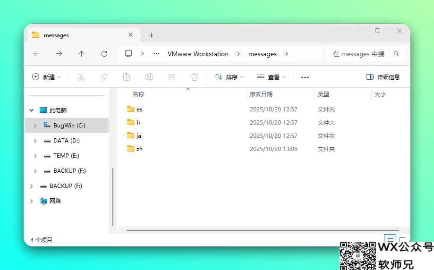Screen dimensions: 434x270
Task: Open the 新建 new item button
Action: [x=46, y=77]
